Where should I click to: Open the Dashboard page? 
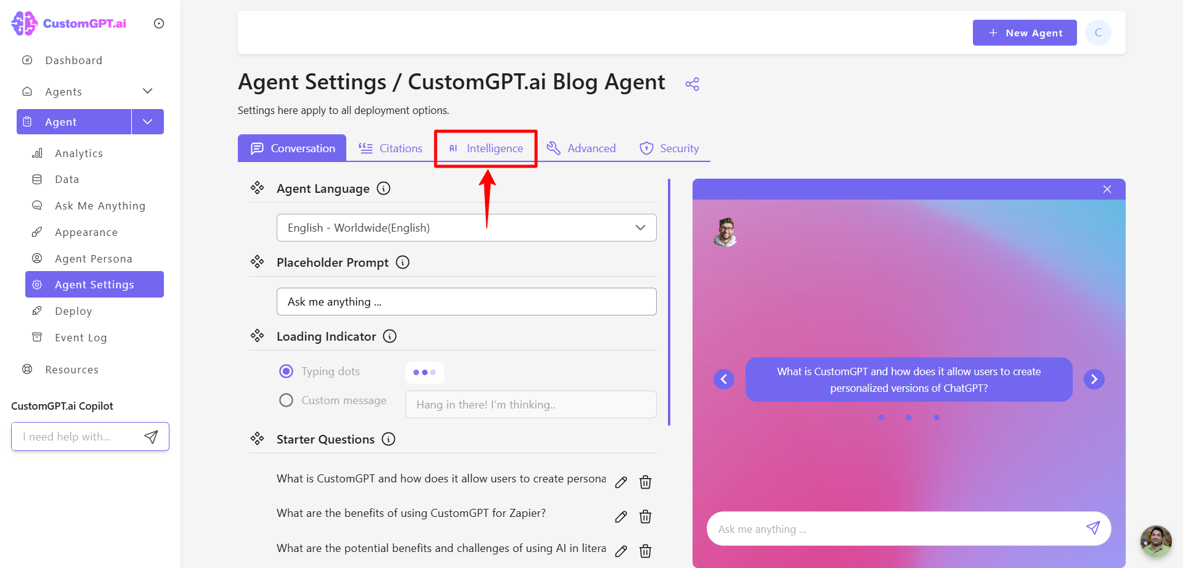coord(73,60)
